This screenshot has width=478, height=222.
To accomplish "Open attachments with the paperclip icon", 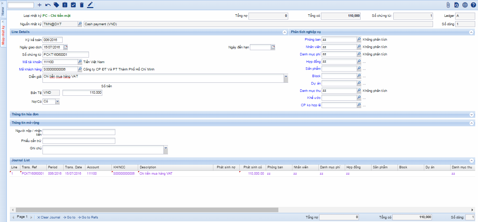I will 448,5.
